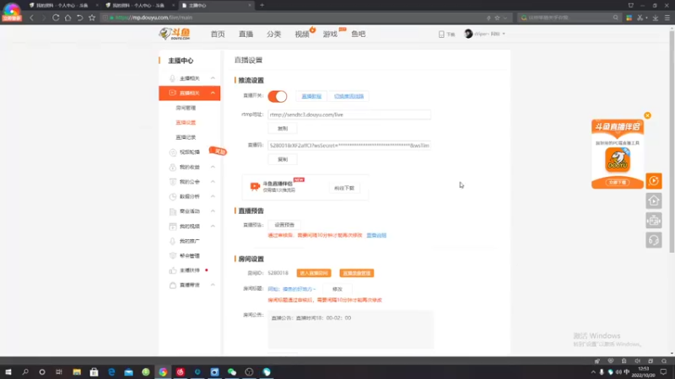Select 房间管理 in sidebar submenu
Screen dimensions: 675x379
[186, 108]
